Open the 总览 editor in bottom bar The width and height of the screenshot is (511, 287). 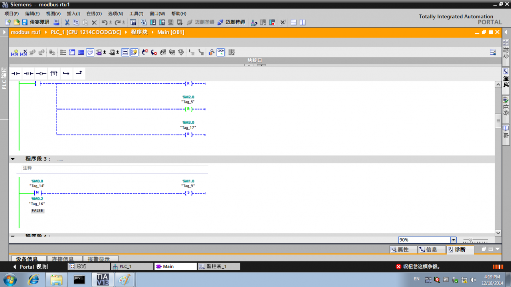89,266
